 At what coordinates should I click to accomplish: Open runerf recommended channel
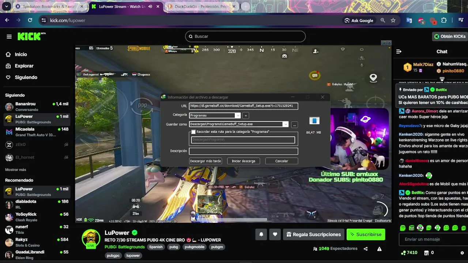click(x=36, y=229)
